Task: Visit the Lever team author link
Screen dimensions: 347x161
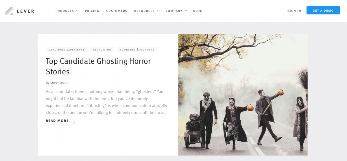Action: click(59, 83)
